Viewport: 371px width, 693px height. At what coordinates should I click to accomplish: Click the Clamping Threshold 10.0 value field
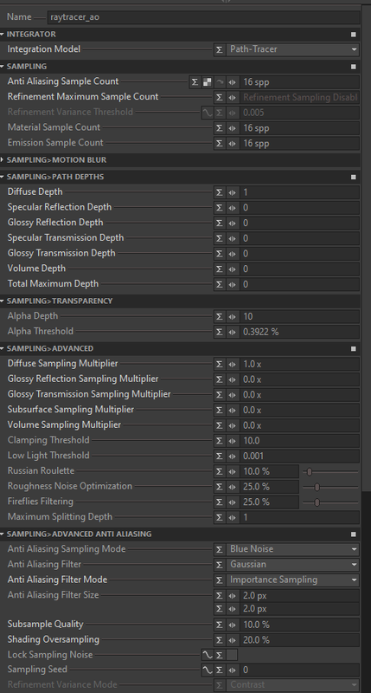tap(299, 441)
